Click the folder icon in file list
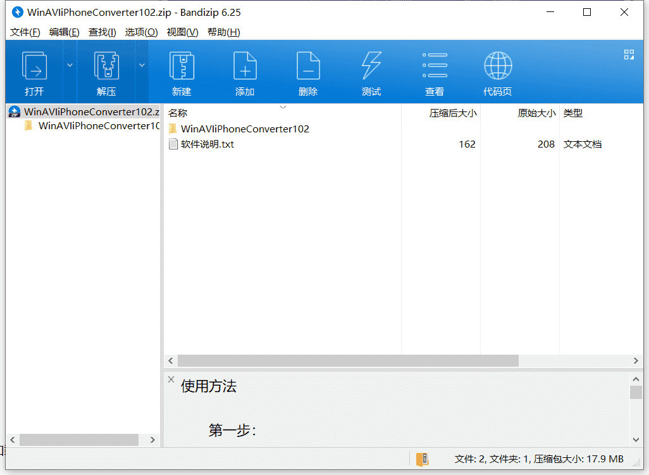This screenshot has height=475, width=649. coord(173,129)
